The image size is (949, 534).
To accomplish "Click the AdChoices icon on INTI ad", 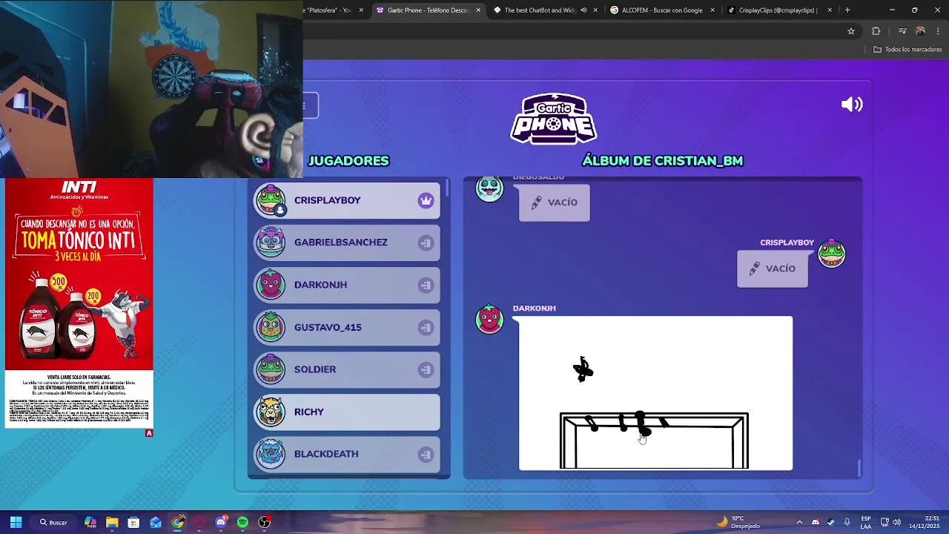I will coord(149,433).
